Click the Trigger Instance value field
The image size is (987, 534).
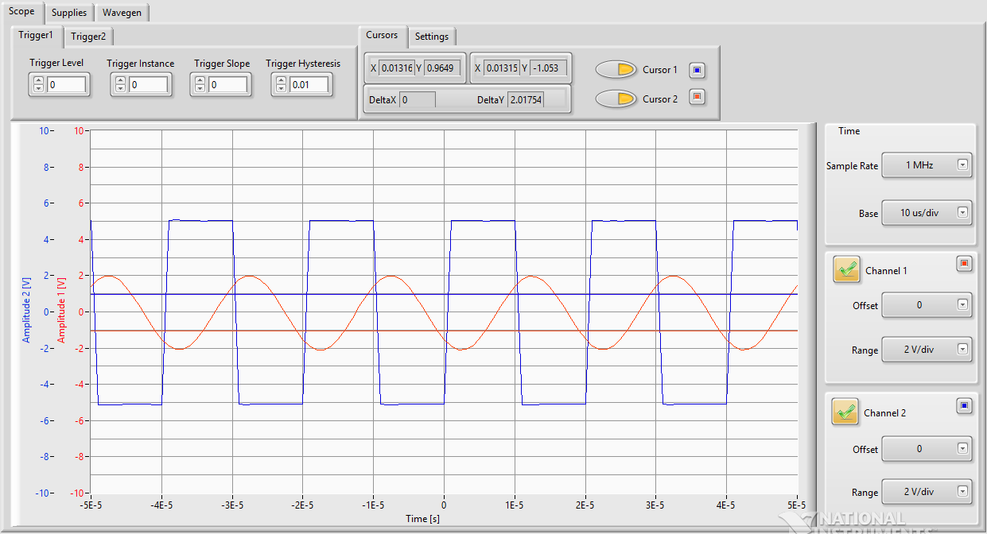coord(149,84)
